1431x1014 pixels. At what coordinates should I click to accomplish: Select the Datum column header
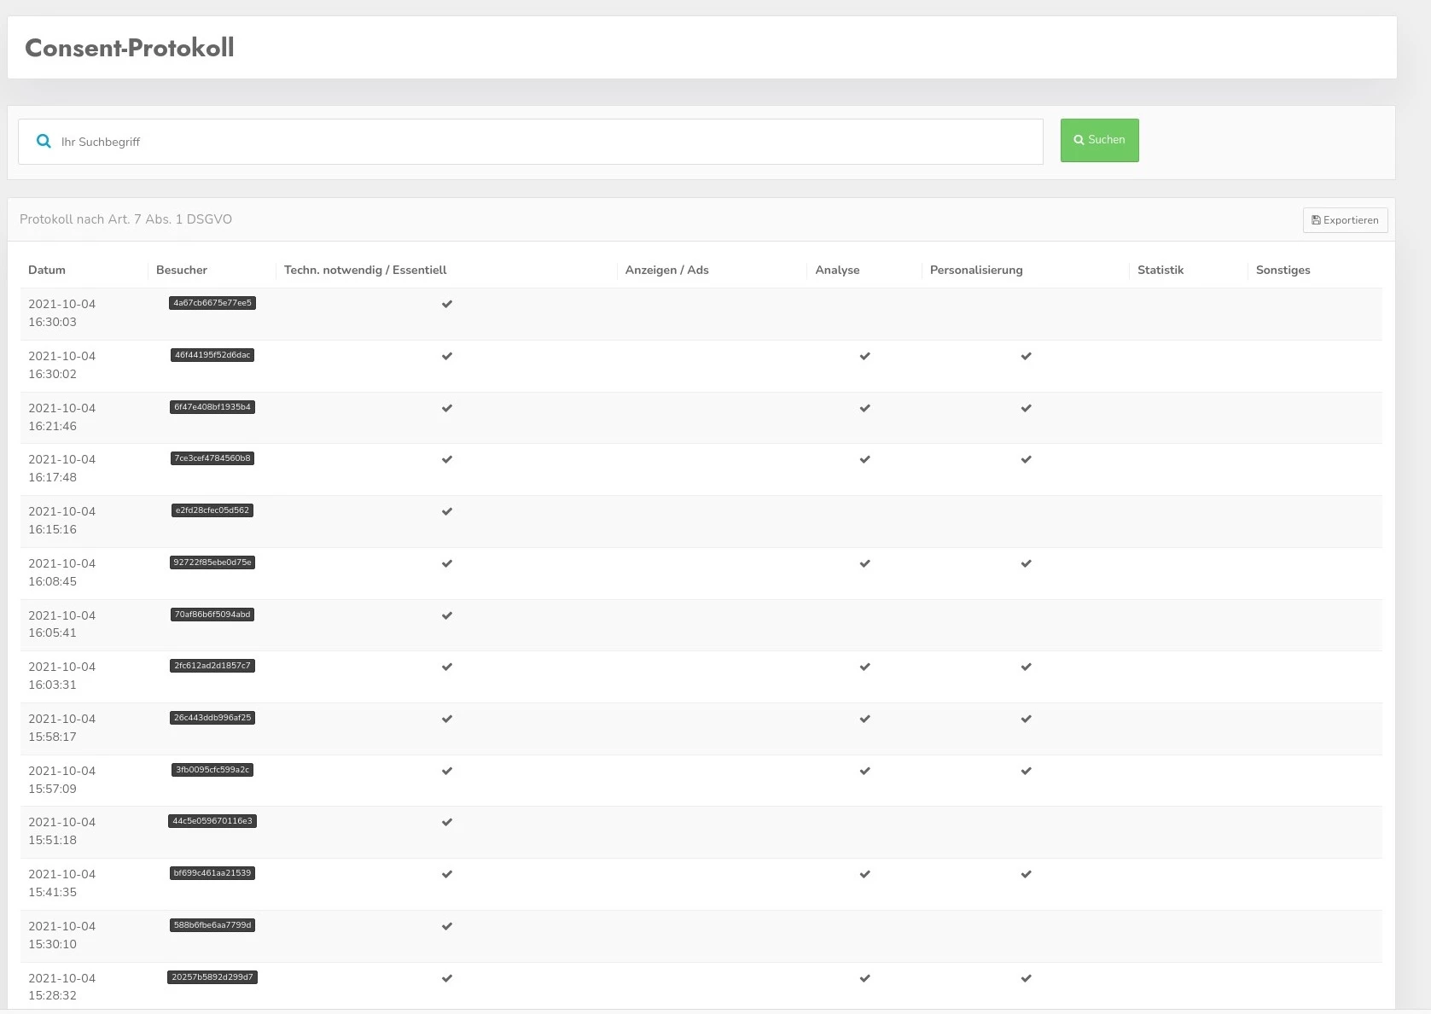pyautogui.click(x=47, y=270)
